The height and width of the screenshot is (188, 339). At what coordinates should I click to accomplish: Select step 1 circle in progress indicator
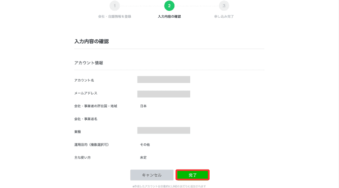click(115, 6)
